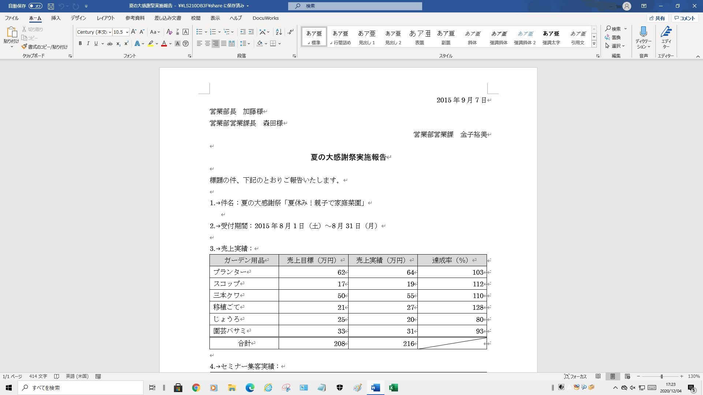Open line spacing dropdown
703x395 pixels.
tap(245, 44)
